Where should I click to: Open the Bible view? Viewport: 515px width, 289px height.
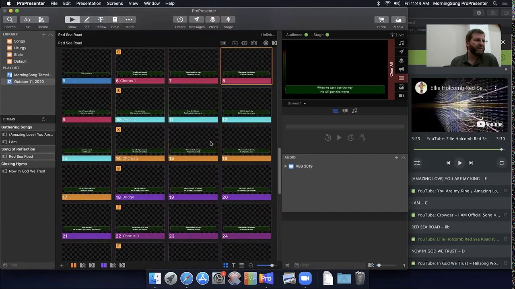(x=115, y=20)
